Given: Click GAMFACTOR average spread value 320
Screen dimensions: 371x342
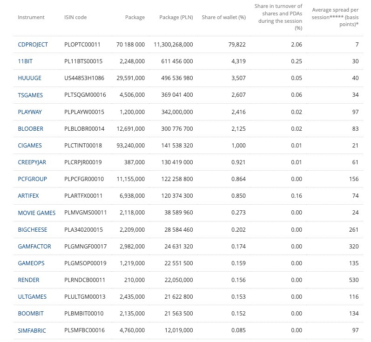Looking at the screenshot, I should pos(354,247).
